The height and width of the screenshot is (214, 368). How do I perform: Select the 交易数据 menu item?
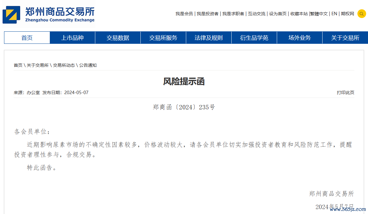(118, 38)
